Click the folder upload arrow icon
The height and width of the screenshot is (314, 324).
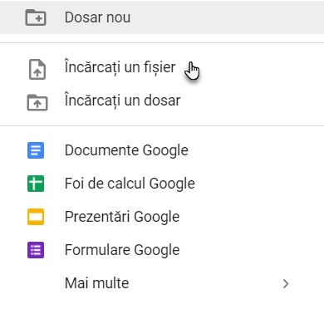click(x=37, y=102)
